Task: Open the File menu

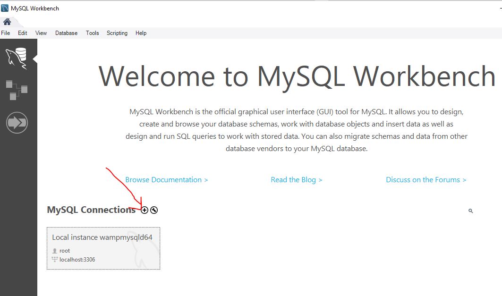Action: point(6,33)
